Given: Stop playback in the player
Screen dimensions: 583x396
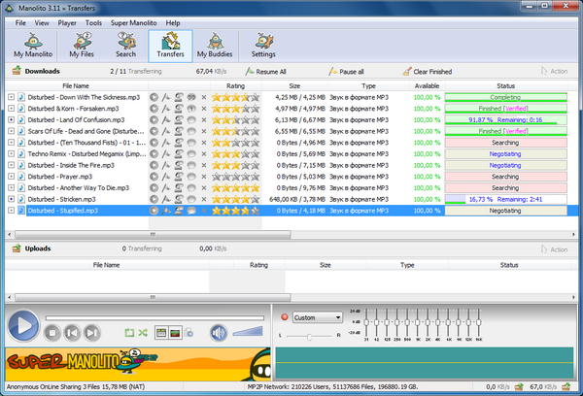Looking at the screenshot, I should [x=52, y=333].
